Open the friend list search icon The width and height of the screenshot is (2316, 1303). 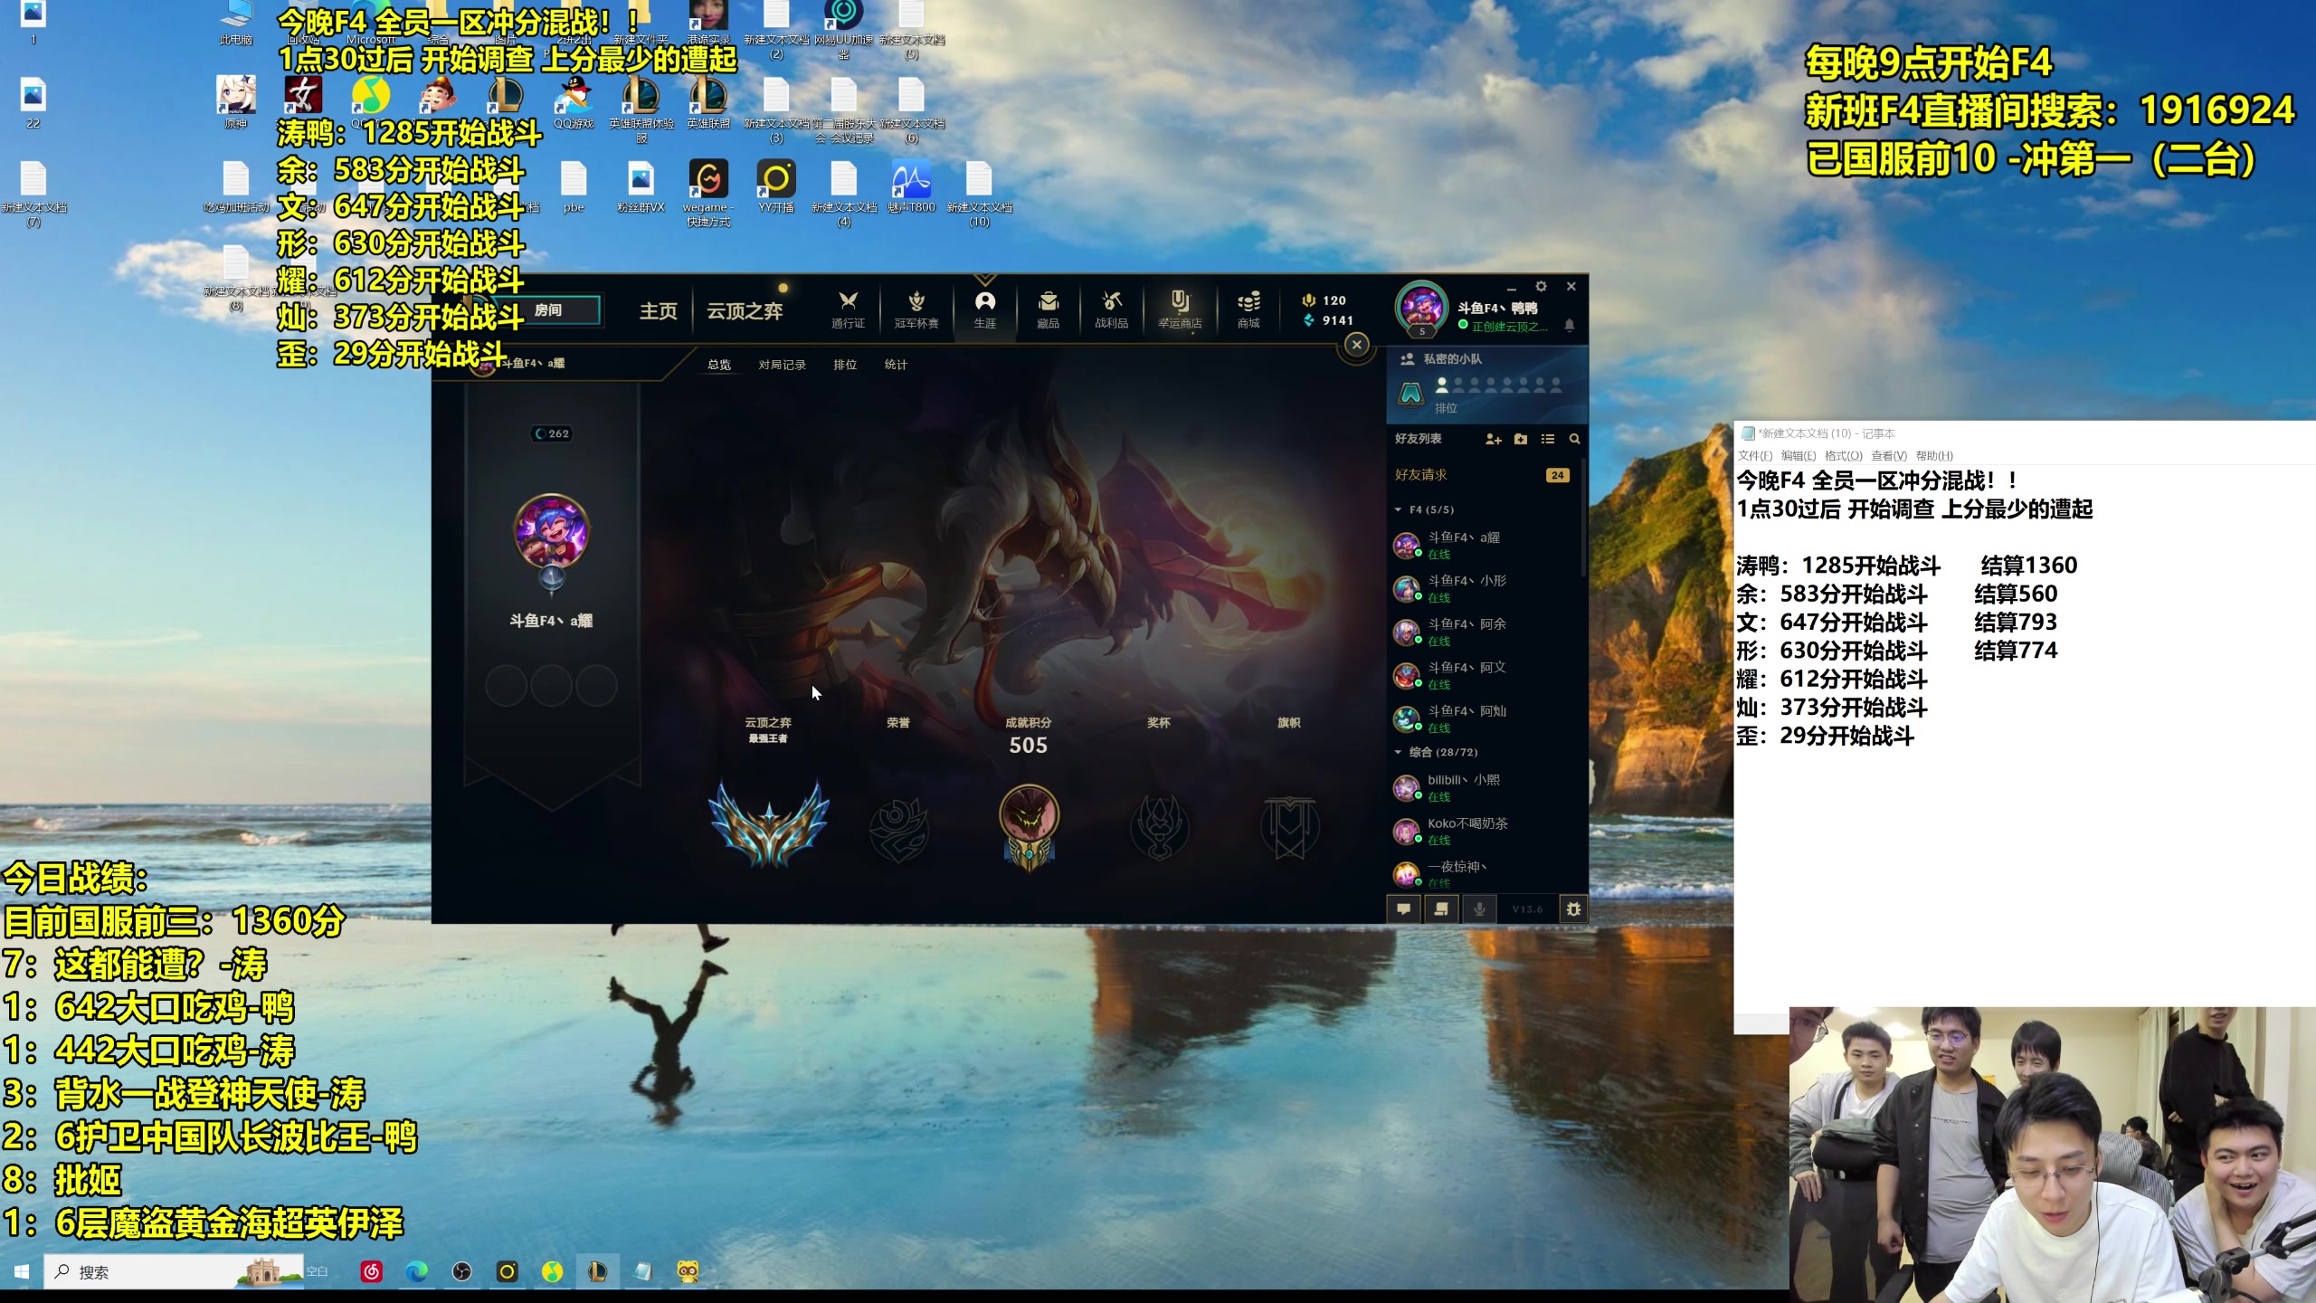click(x=1574, y=439)
